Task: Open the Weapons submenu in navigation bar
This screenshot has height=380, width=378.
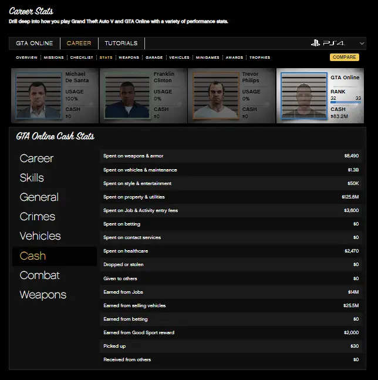Action: click(x=129, y=58)
